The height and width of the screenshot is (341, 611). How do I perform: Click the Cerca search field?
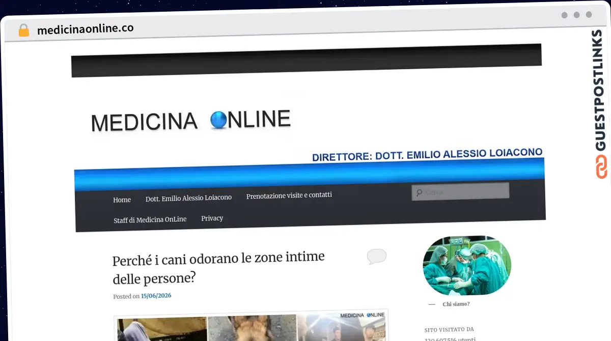(460, 191)
